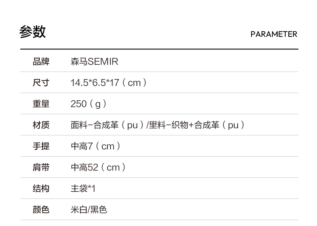Select the 肩带 row label
Screen dimensions: 317x226
pos(41,168)
